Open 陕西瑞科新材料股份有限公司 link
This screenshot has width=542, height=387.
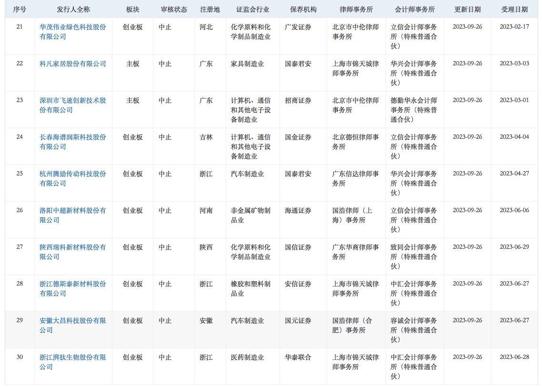pos(72,252)
